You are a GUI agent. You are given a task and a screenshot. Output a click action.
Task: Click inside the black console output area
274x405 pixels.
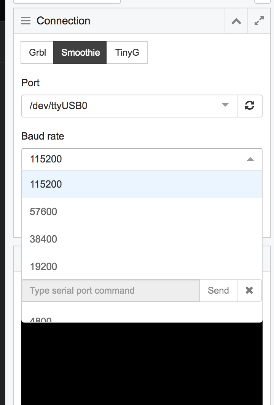[142, 362]
